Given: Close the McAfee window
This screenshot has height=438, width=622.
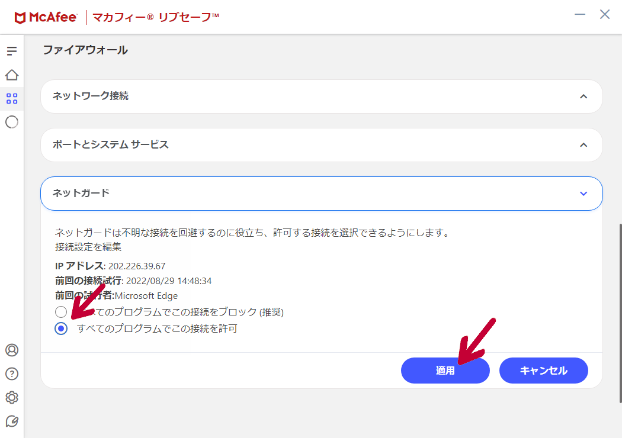Looking at the screenshot, I should [x=604, y=15].
